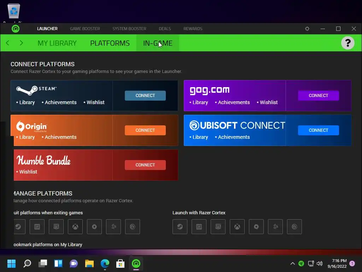The height and width of the screenshot is (272, 362).
Task: Click the gog.com logo on its card
Action: pyautogui.click(x=209, y=90)
